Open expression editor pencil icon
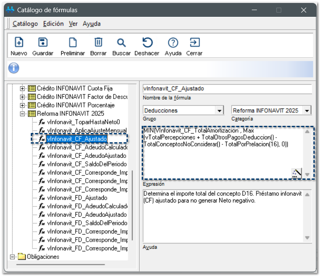Image resolution: width=321 pixels, height=277 pixels. click(297, 173)
